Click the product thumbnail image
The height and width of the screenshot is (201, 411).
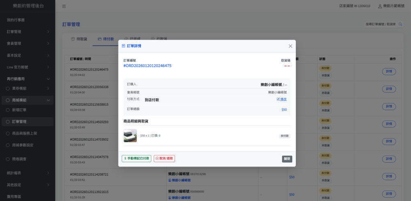coord(130,136)
